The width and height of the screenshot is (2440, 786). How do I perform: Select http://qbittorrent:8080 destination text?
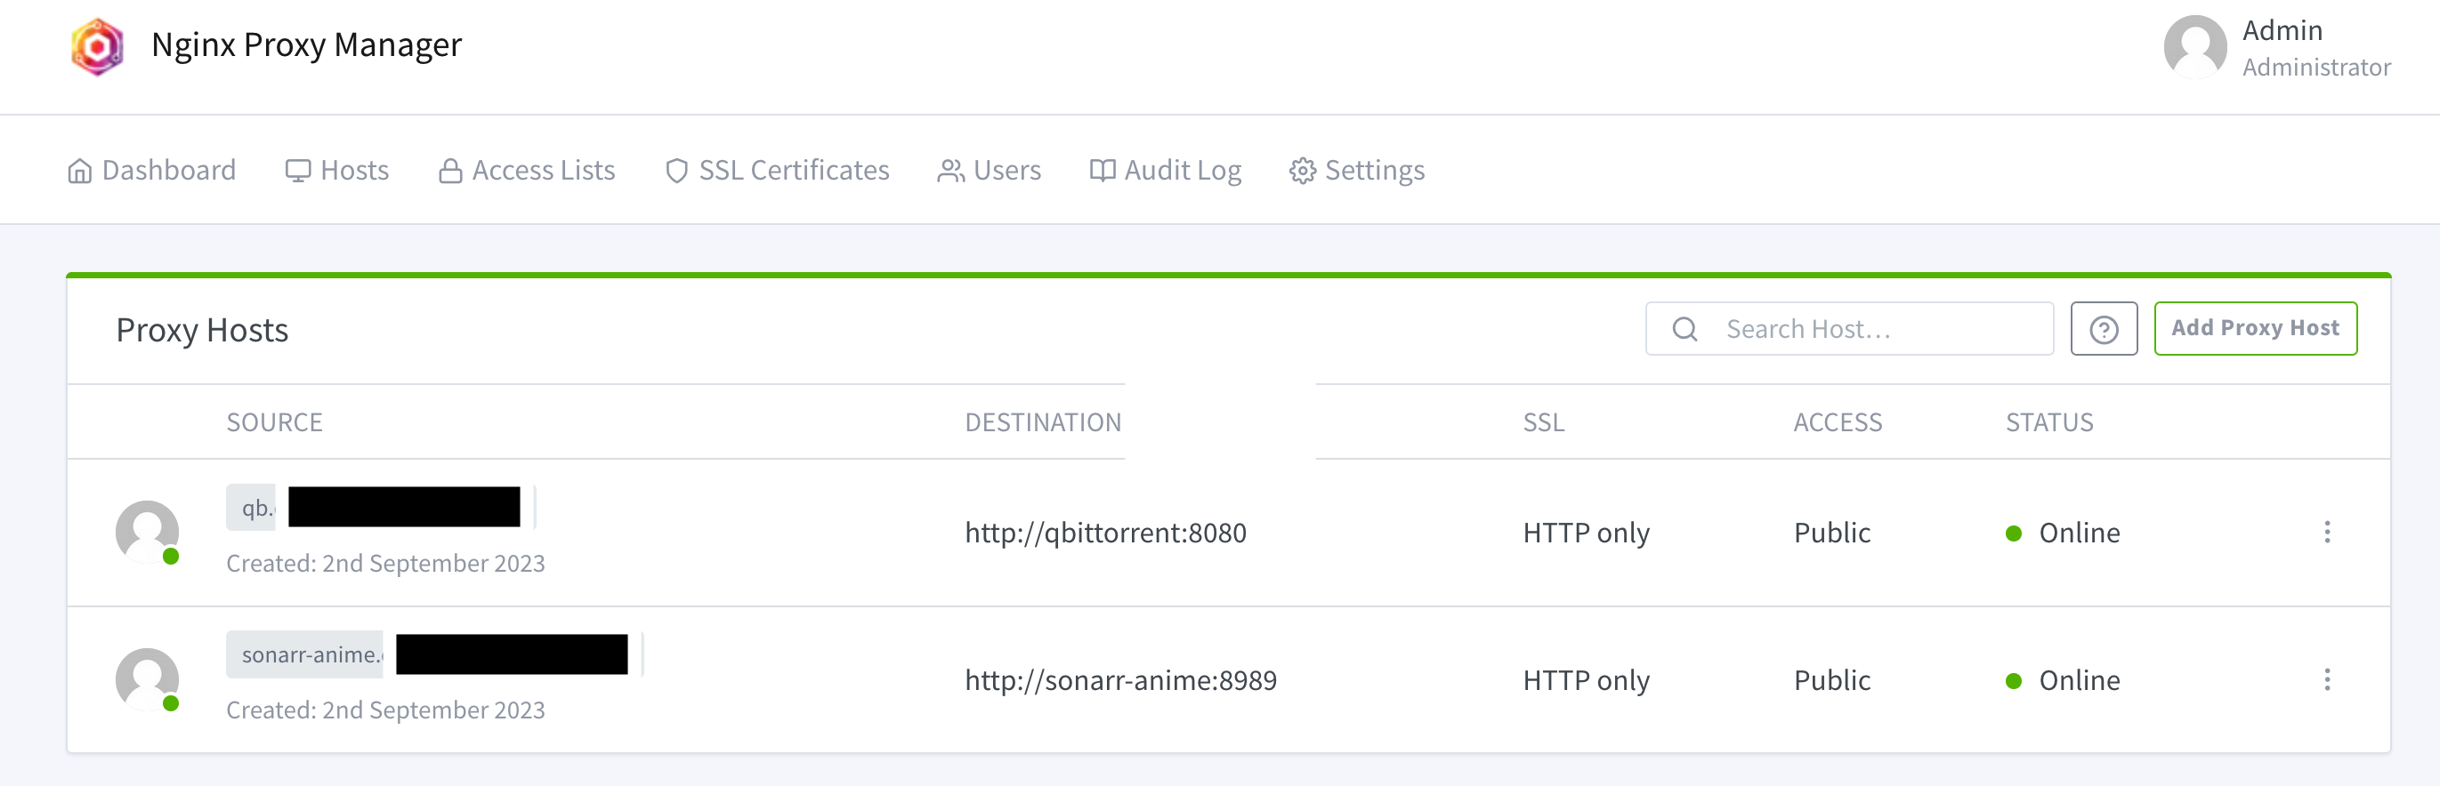[1105, 533]
